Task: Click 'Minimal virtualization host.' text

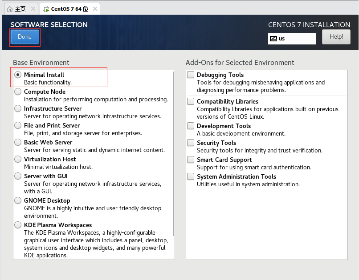Action: [58, 167]
